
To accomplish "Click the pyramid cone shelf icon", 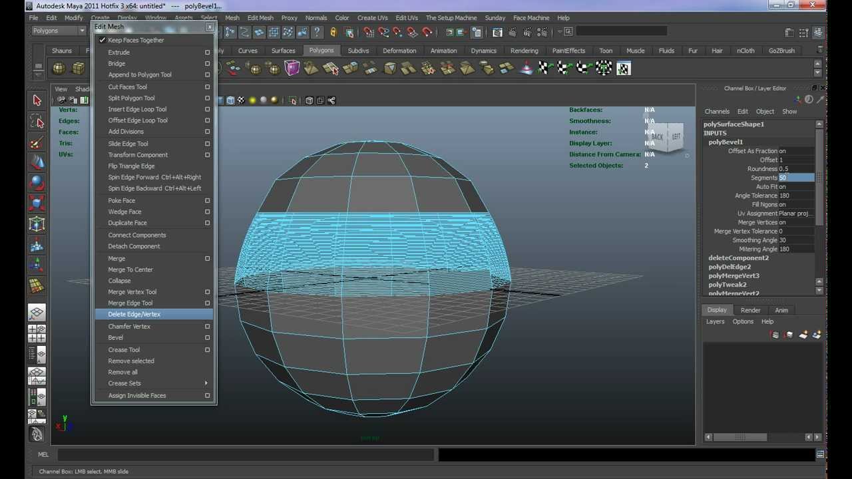I will point(526,68).
